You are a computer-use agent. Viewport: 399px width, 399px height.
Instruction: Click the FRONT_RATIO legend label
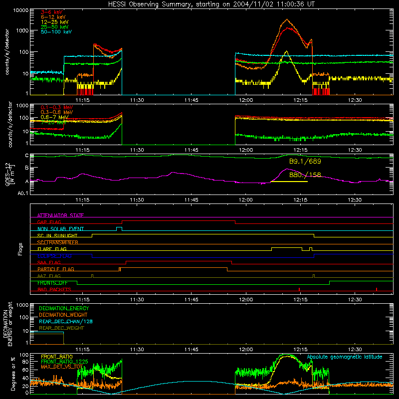pyautogui.click(x=57, y=357)
